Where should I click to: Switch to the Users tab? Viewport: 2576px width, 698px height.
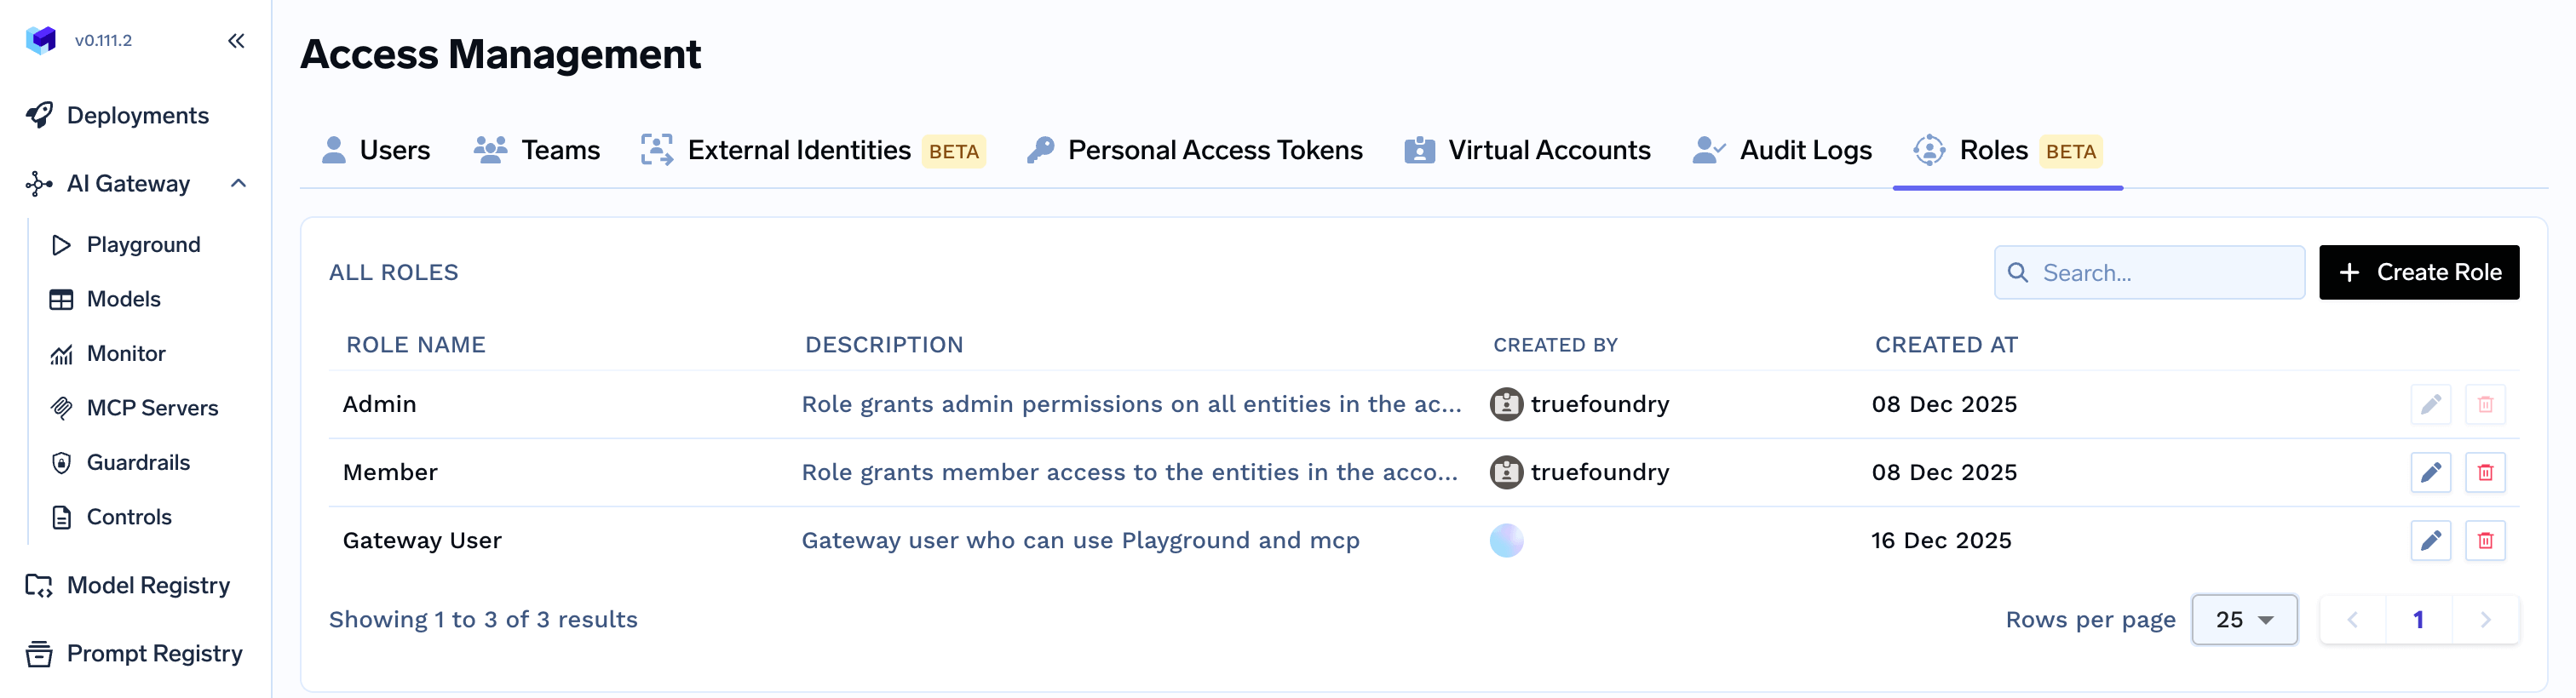[x=376, y=151]
